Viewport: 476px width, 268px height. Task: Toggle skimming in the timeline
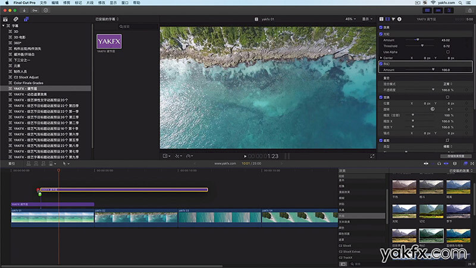(x=426, y=163)
